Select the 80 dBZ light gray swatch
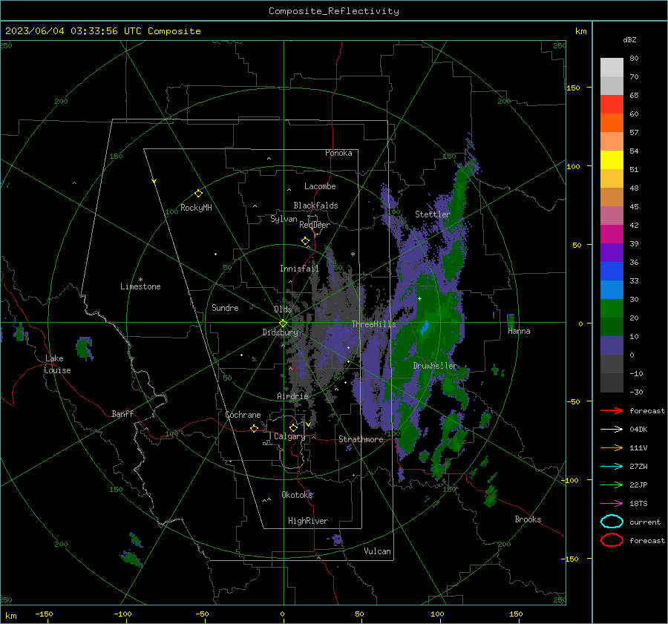Image resolution: width=668 pixels, height=624 pixels. tap(612, 67)
